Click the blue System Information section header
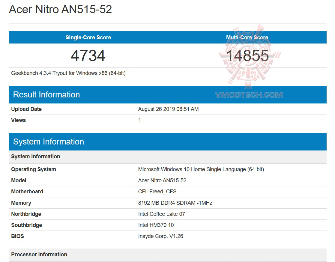The height and width of the screenshot is (262, 335). pyautogui.click(x=168, y=142)
